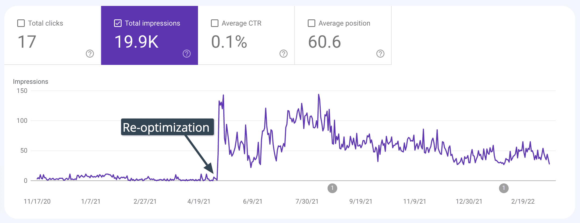Click annotation badge below chart near 9/19/21
This screenshot has width=580, height=223.
click(x=332, y=188)
